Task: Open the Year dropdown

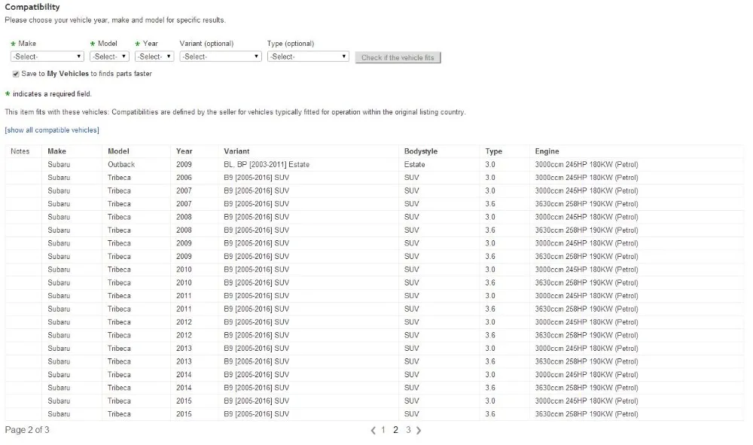Action: click(154, 56)
